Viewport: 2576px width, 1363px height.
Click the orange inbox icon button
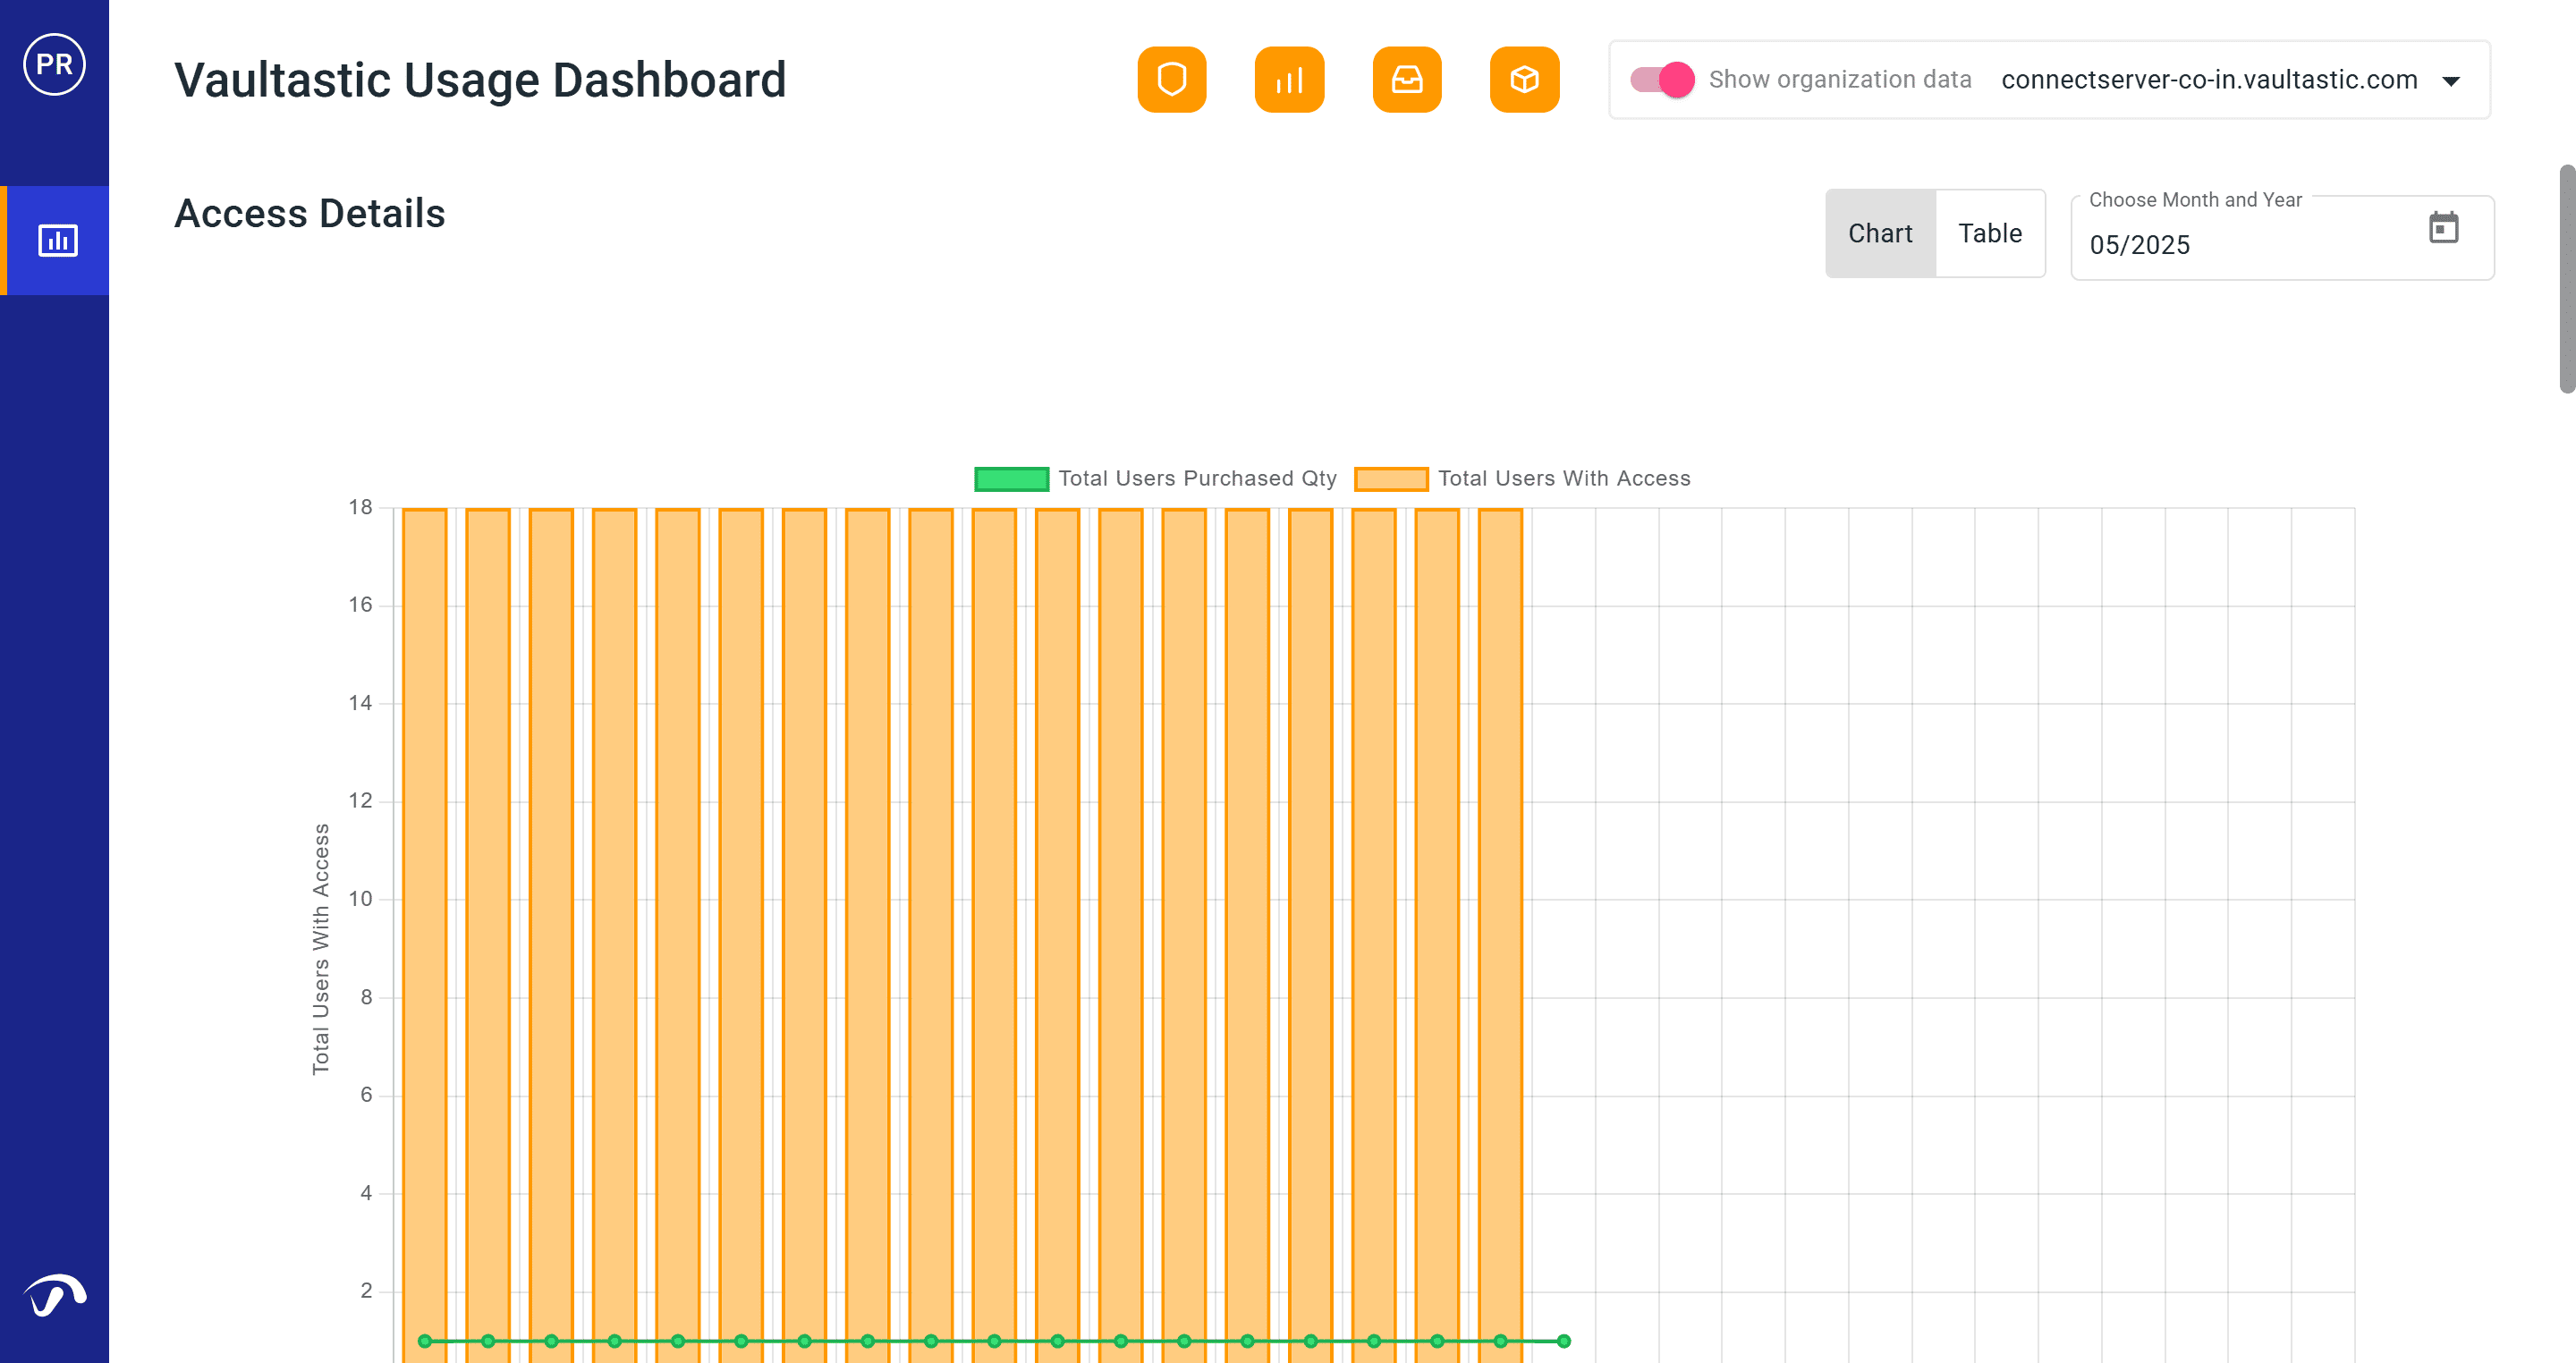click(x=1406, y=79)
